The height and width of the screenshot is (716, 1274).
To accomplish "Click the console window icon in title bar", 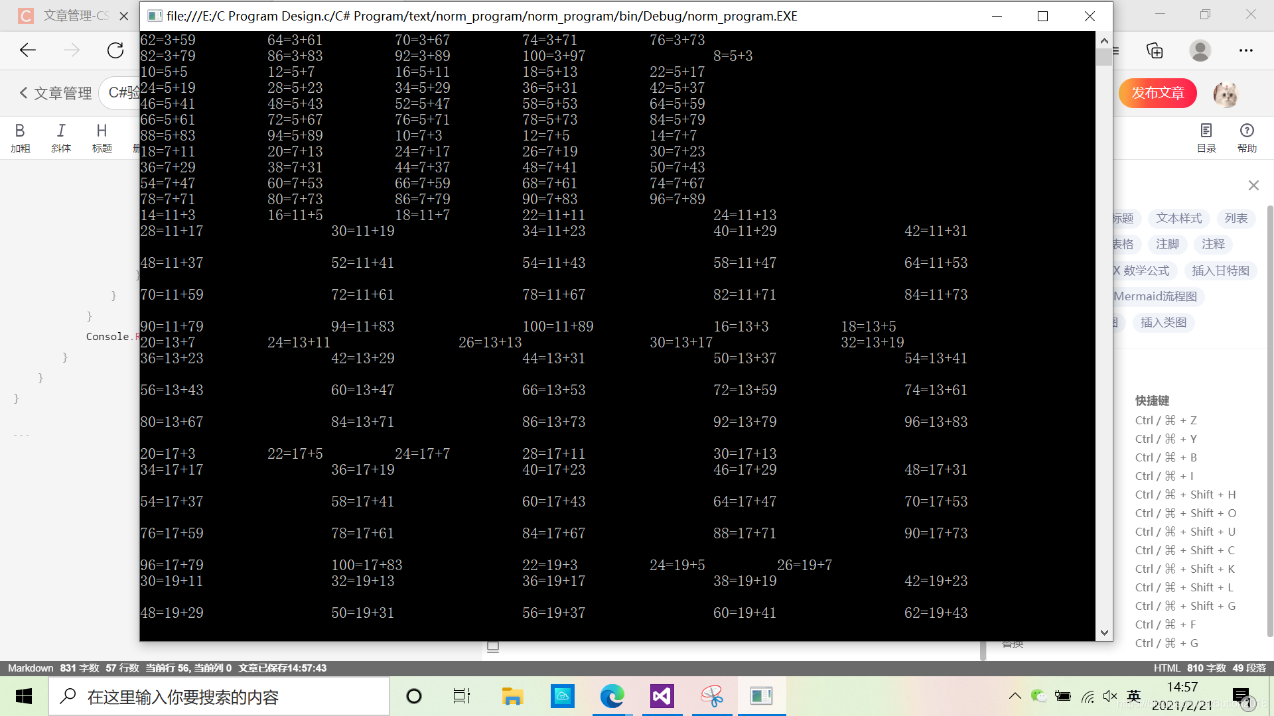I will click(x=155, y=16).
